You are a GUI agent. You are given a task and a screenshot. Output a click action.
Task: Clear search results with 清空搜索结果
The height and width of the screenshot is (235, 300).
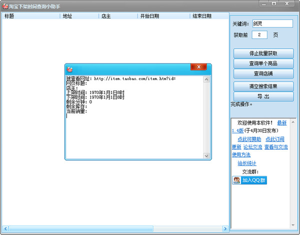tap(263, 86)
